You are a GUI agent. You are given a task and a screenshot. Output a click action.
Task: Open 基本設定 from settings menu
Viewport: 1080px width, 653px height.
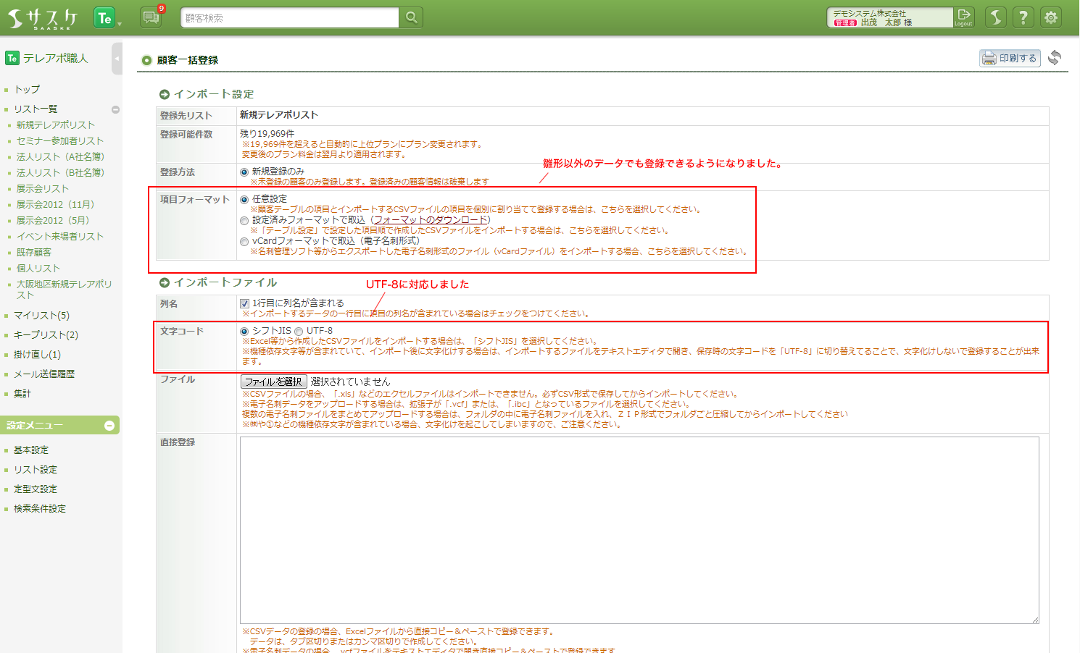click(31, 450)
